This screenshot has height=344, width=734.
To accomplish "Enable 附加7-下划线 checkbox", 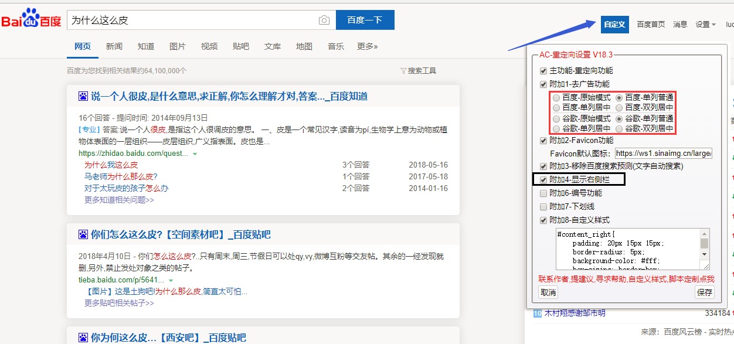I will 543,206.
